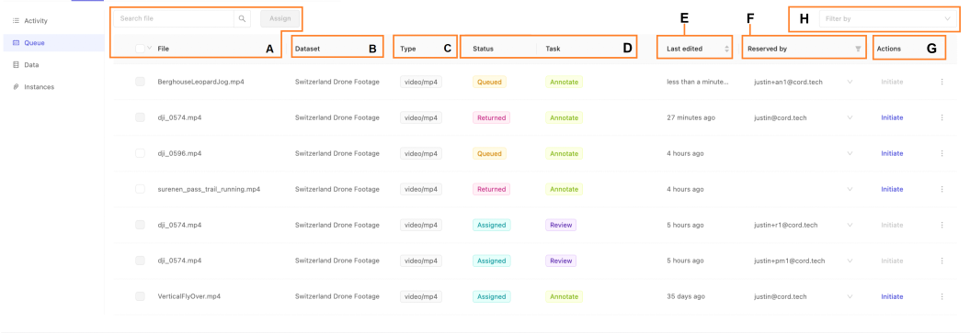Expand reserved-by chevron for justin+an1@cord.tech

coord(850,82)
